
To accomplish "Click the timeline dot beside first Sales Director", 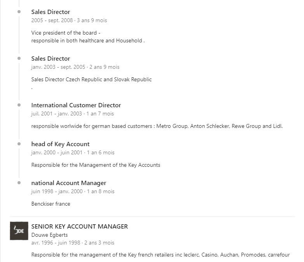I will [19, 12].
